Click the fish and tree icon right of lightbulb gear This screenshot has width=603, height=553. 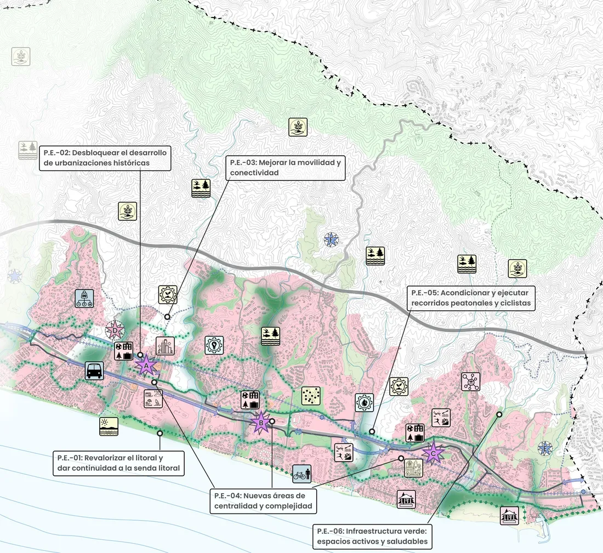coord(270,336)
